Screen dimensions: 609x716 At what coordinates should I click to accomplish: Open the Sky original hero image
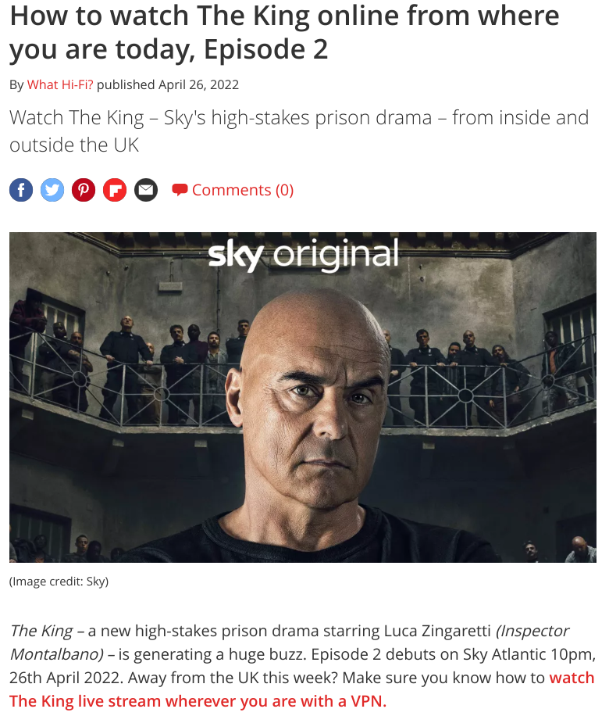[x=302, y=397]
